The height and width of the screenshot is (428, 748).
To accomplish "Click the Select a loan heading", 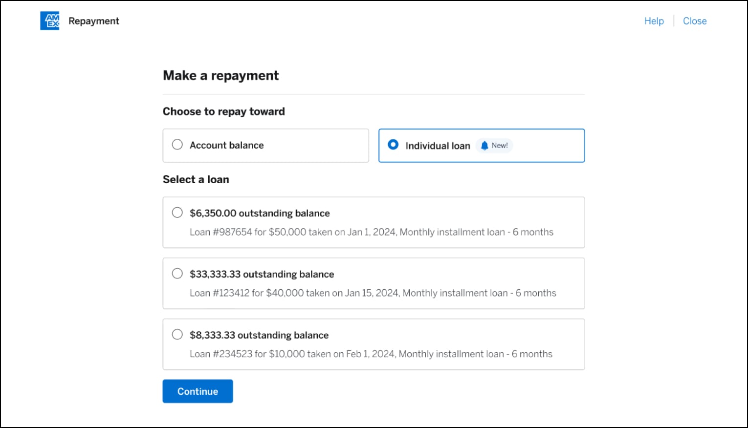I will click(196, 179).
